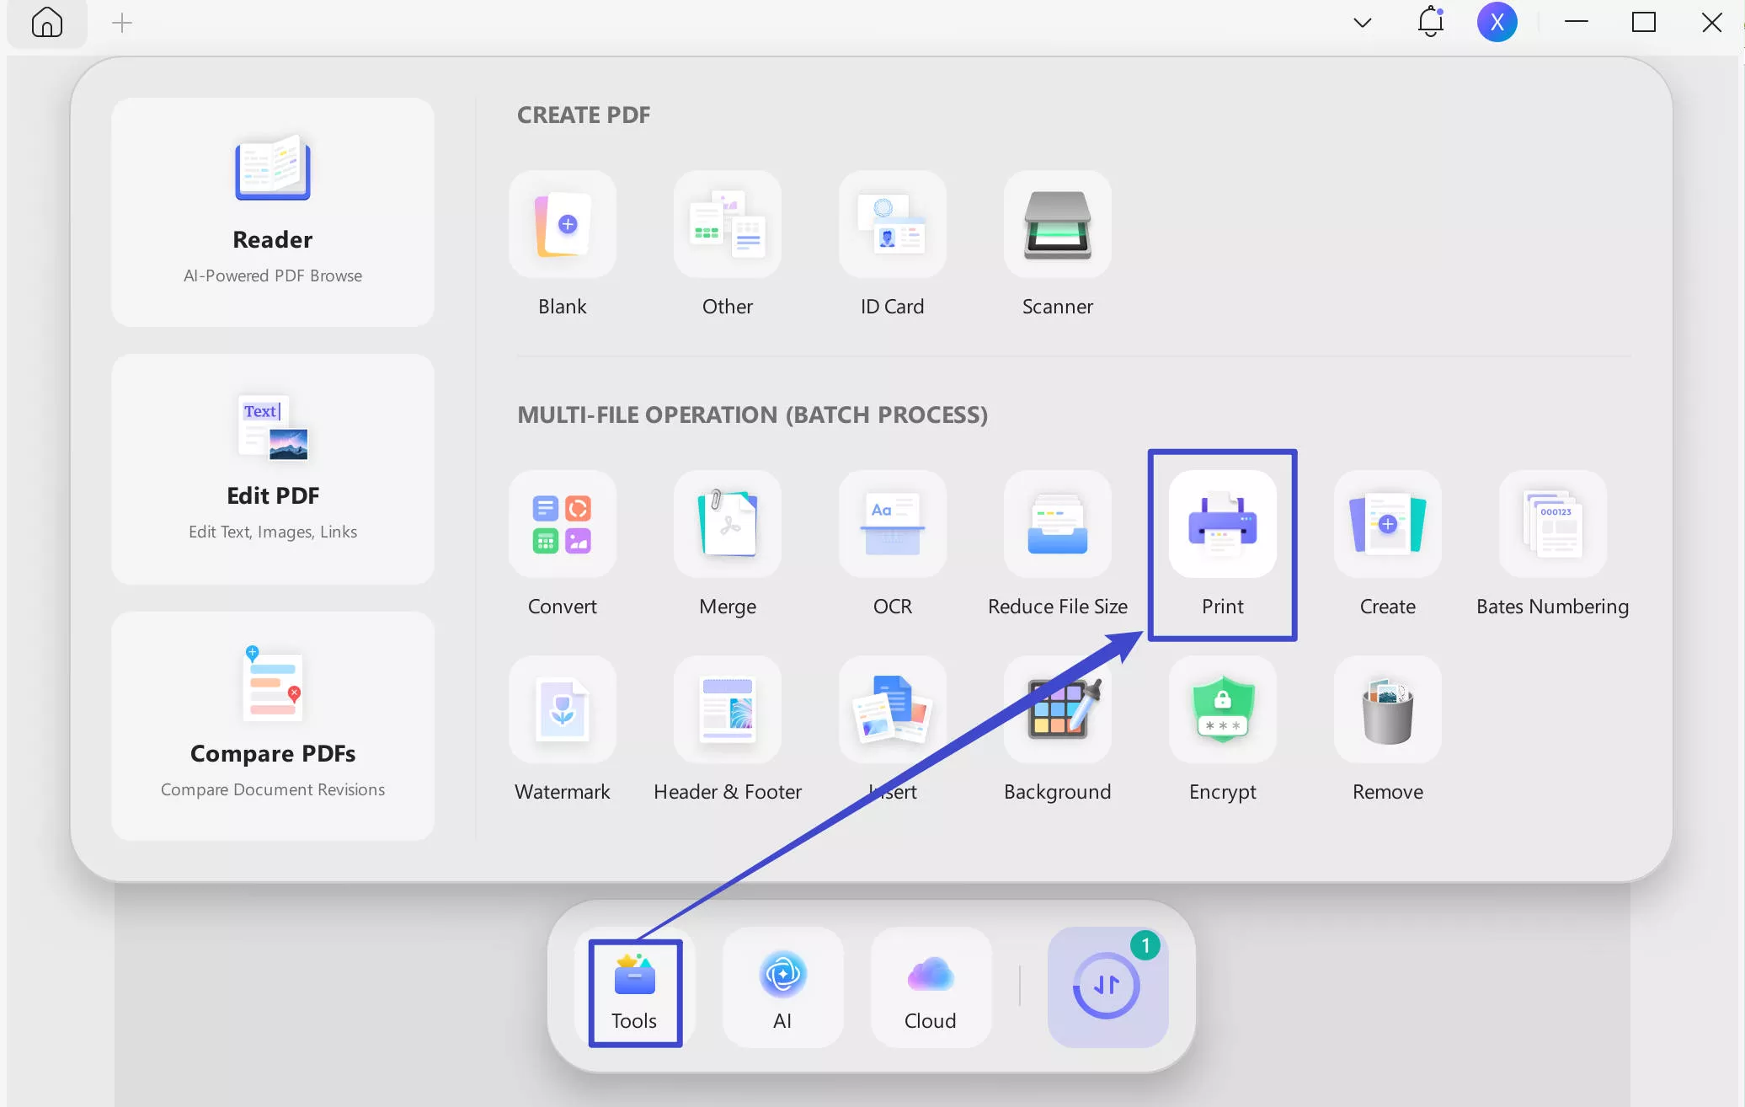Open the OCR batch tool
The height and width of the screenshot is (1107, 1745).
pos(892,525)
